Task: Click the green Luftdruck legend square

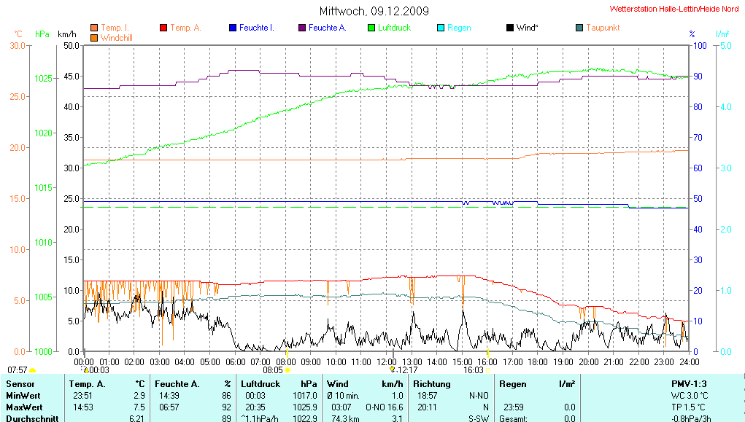Action: 371,28
